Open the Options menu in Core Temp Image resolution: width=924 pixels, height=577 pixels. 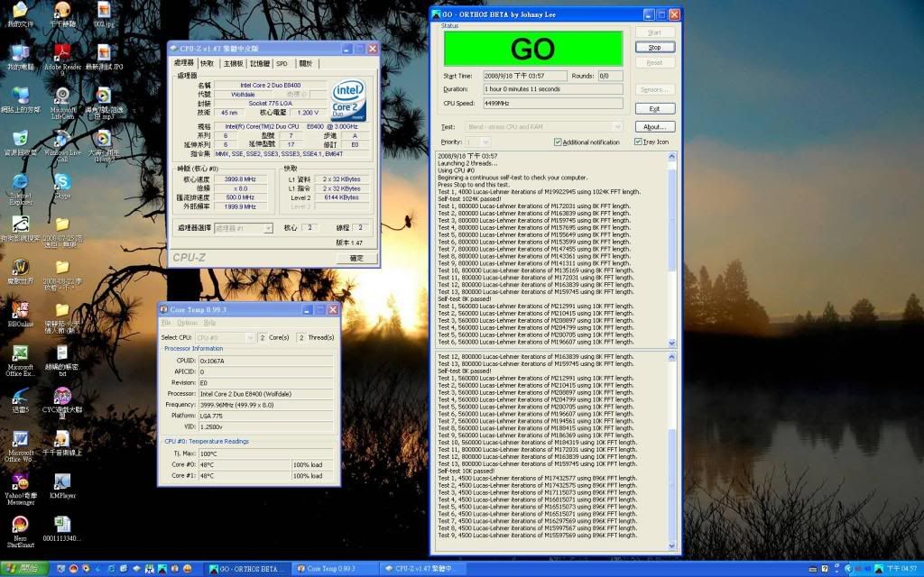click(x=187, y=322)
